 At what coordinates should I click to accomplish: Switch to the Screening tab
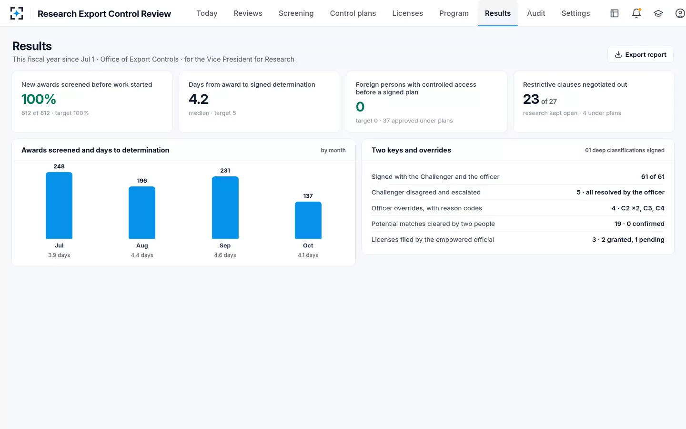click(296, 13)
